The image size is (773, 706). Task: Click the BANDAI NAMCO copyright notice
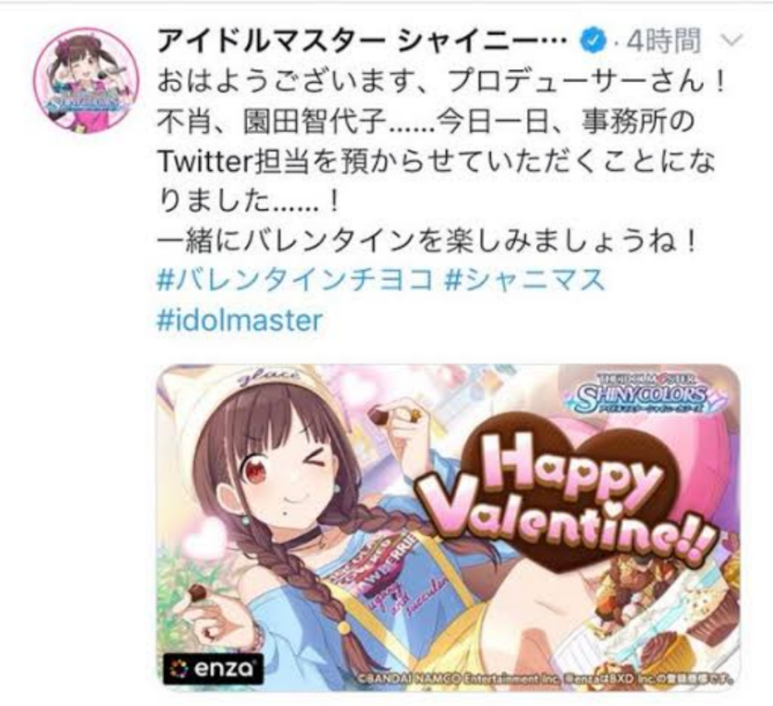(544, 678)
